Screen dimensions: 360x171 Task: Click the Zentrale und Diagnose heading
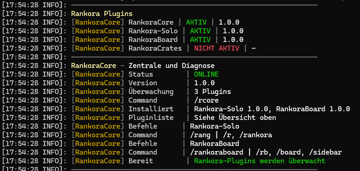click(171, 66)
